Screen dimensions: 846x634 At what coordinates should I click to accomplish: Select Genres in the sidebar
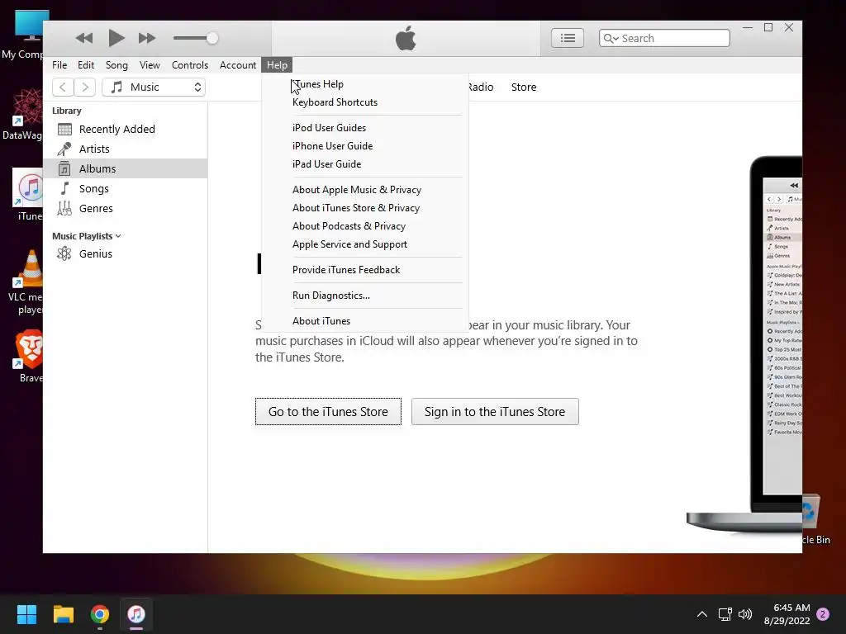coord(126,208)
